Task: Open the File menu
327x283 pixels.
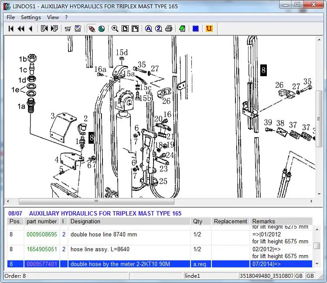Action: (10, 17)
